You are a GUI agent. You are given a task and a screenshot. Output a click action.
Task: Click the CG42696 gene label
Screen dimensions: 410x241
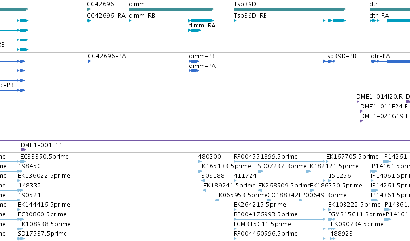pos(100,4)
